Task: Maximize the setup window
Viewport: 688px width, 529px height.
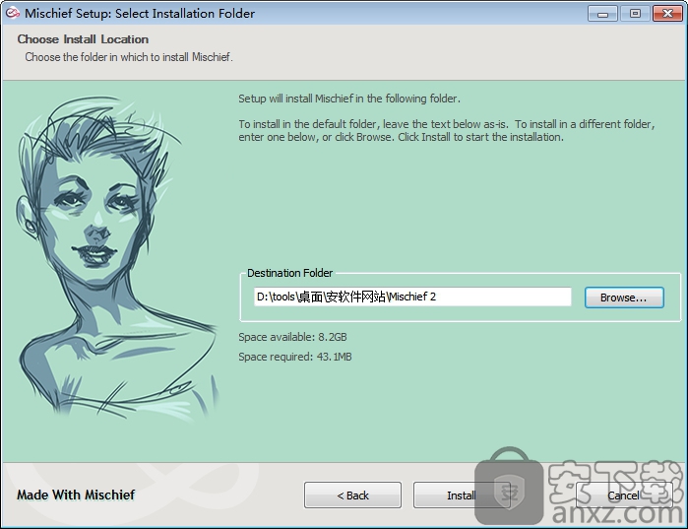Action: (634, 14)
